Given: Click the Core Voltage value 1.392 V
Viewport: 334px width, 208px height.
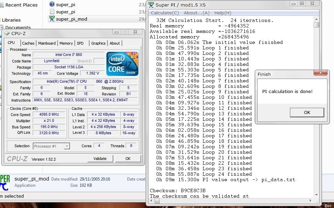Looking at the screenshot, I should tap(92, 73).
